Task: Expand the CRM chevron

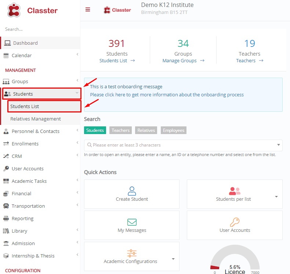Action: click(77, 155)
